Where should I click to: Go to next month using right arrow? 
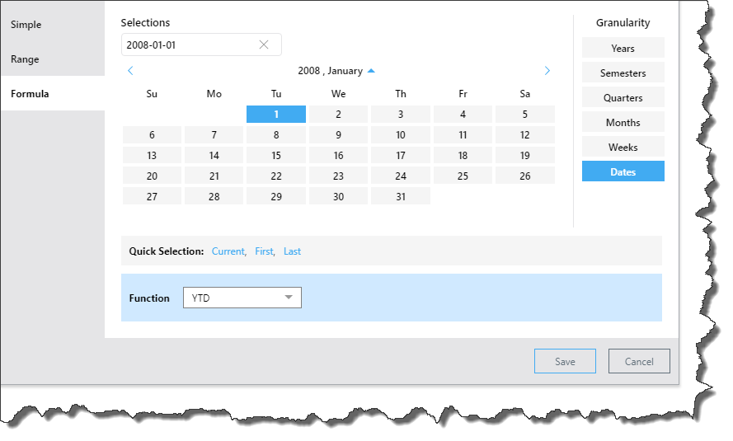pyautogui.click(x=547, y=71)
